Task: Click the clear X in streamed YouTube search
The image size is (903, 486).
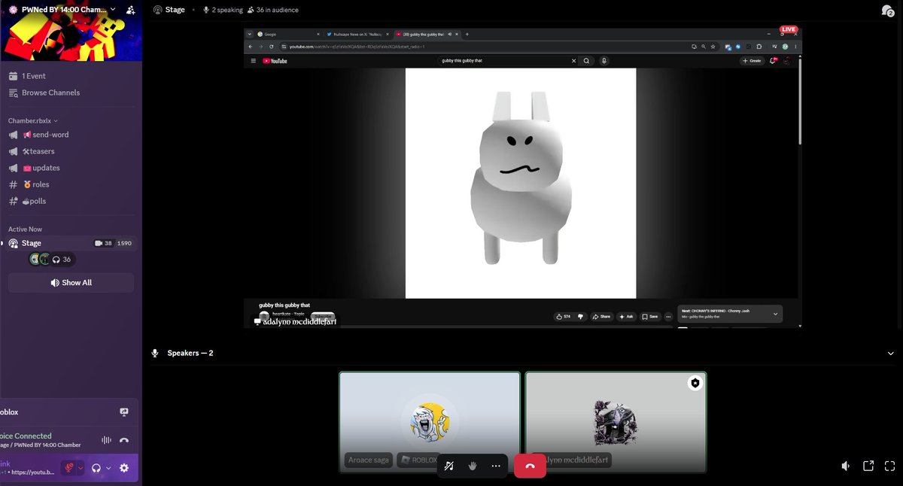Action: coord(573,61)
